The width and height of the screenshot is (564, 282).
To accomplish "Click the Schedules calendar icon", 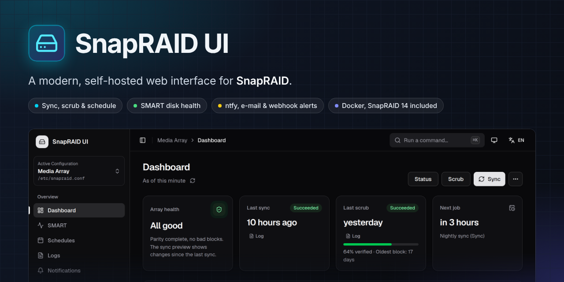I will pyautogui.click(x=41, y=240).
